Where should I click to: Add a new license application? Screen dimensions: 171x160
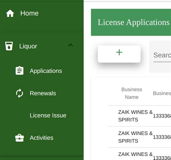click(119, 54)
